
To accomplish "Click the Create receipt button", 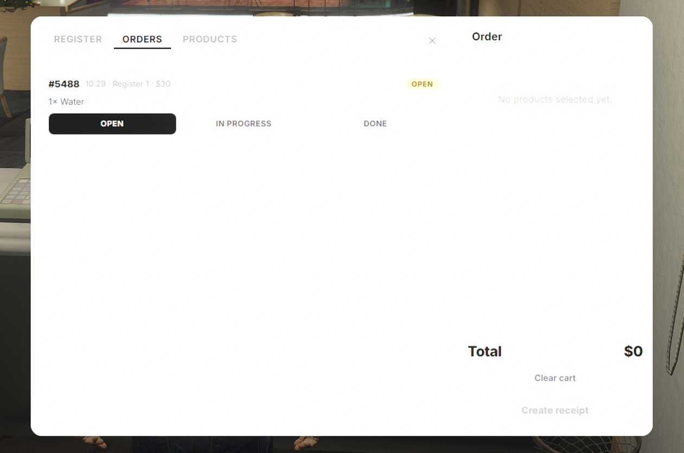I will (555, 411).
